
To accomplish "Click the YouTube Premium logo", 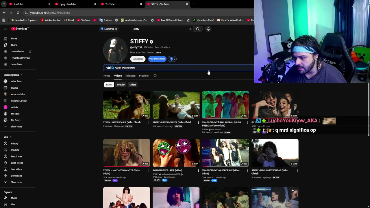I will (19, 29).
